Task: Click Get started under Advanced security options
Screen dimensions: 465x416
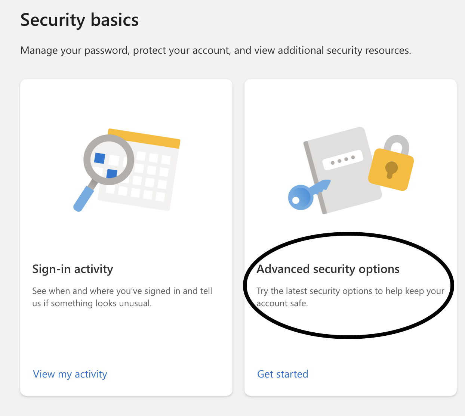Action: 283,374
